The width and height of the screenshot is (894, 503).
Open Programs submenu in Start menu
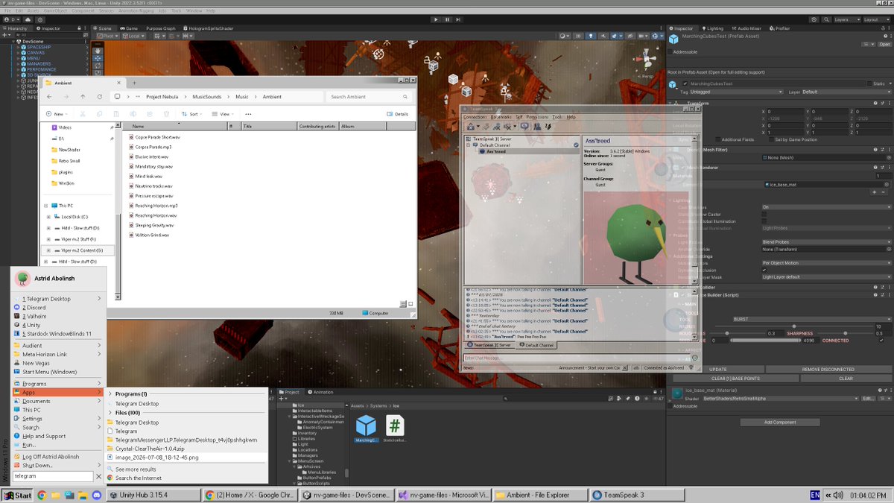click(57, 384)
